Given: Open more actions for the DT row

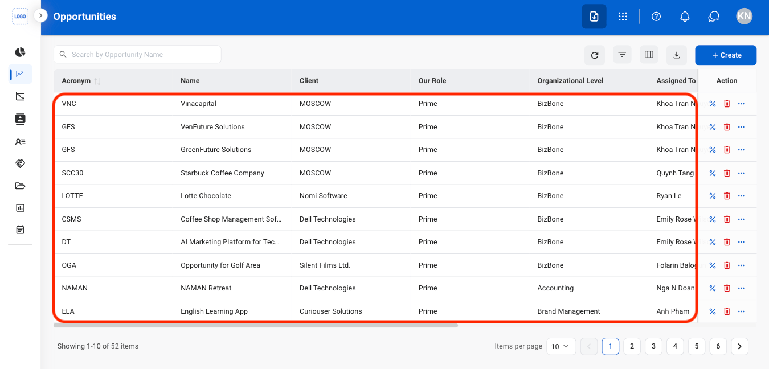Looking at the screenshot, I should pos(741,242).
